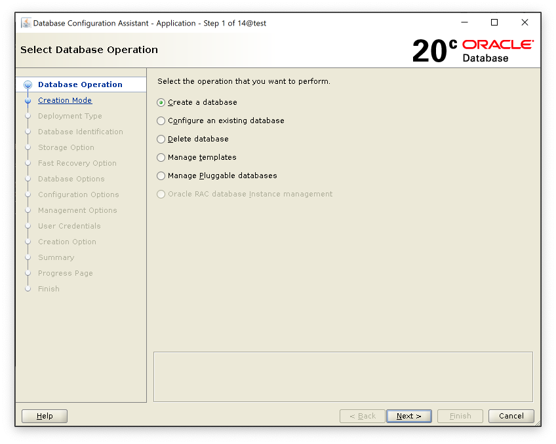Click the Creation Option step
The width and height of the screenshot is (556, 444).
coord(67,242)
